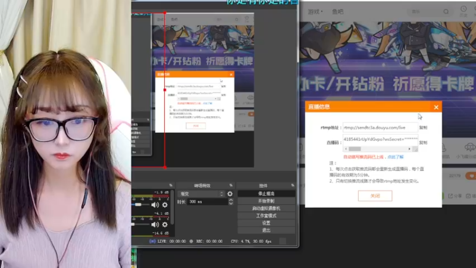The width and height of the screenshot is (476, 268).
Task: Copy the rtmp地址 with 复制
Action: 423,127
